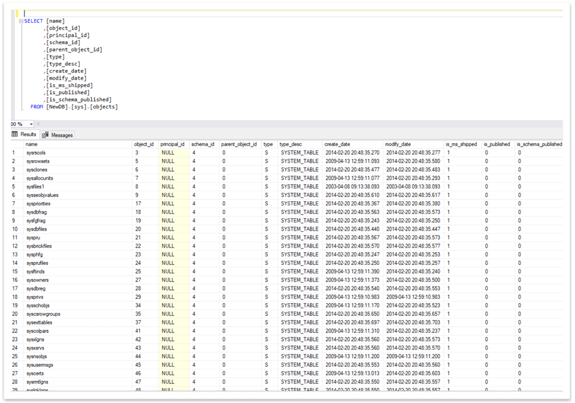
Task: Click create_date 2003-04-08 09:13:38.093 cell
Action: 353,186
